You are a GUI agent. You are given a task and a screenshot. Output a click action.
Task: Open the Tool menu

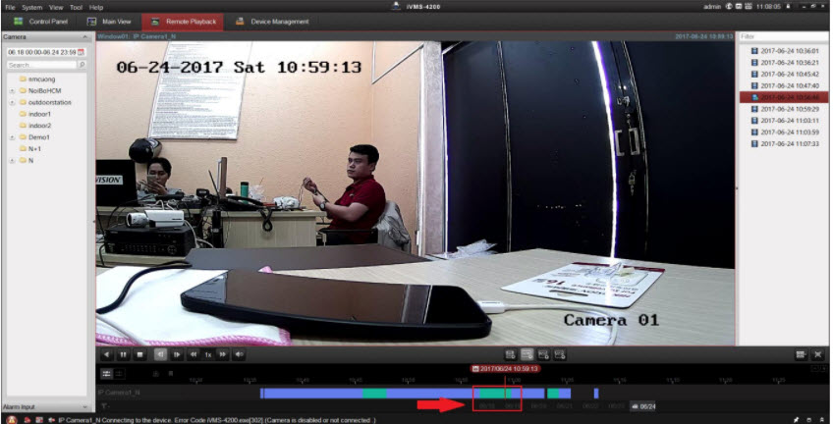click(x=76, y=7)
